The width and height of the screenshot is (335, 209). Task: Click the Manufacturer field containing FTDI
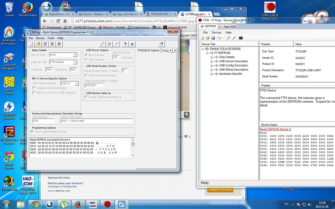click(44, 121)
